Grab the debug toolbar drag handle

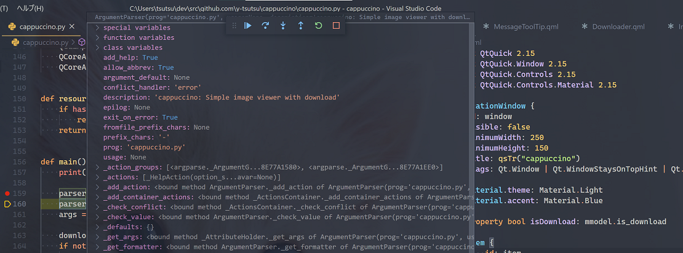point(234,26)
